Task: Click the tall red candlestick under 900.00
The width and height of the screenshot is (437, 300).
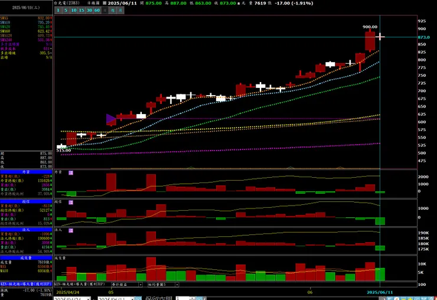Action: 370,41
